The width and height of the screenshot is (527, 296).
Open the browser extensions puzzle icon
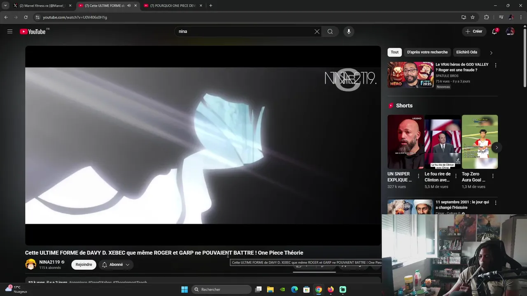pyautogui.click(x=486, y=17)
